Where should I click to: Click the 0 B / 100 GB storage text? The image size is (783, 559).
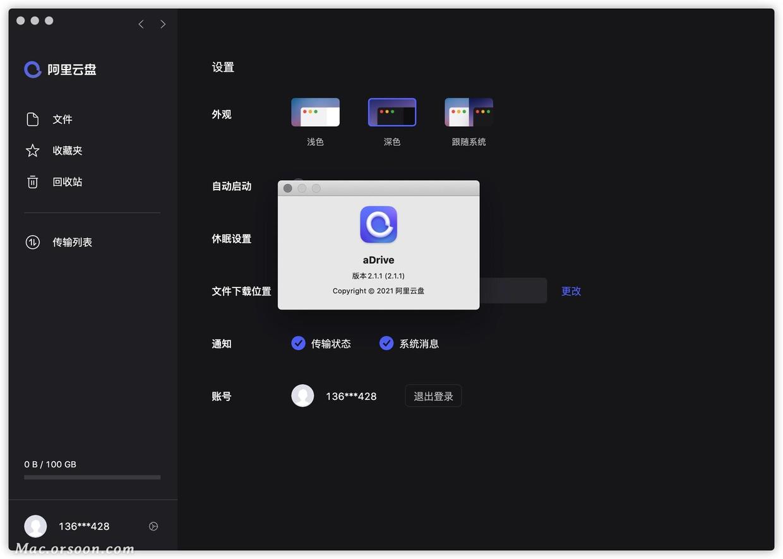51,464
